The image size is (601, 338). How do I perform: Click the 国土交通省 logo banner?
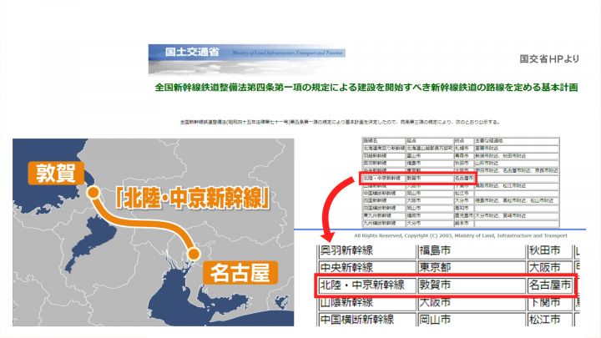247,59
